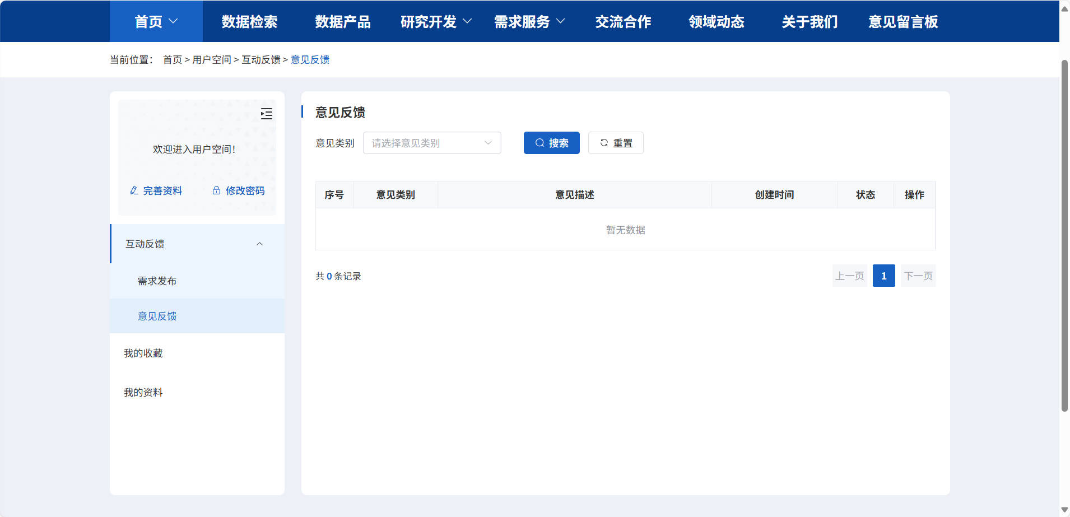Screen dimensions: 1070x517
Task: Click the sidebar collapse icon on the user card
Action: [267, 114]
